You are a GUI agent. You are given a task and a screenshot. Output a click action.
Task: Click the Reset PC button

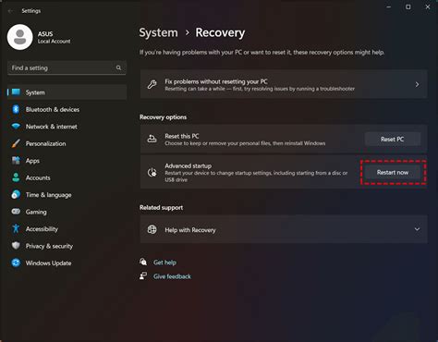(x=393, y=139)
